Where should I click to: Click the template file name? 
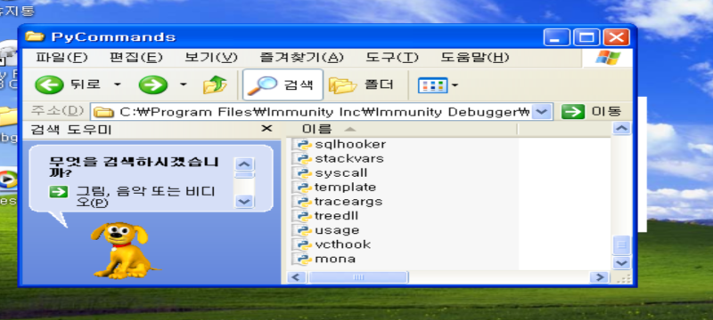pos(345,188)
